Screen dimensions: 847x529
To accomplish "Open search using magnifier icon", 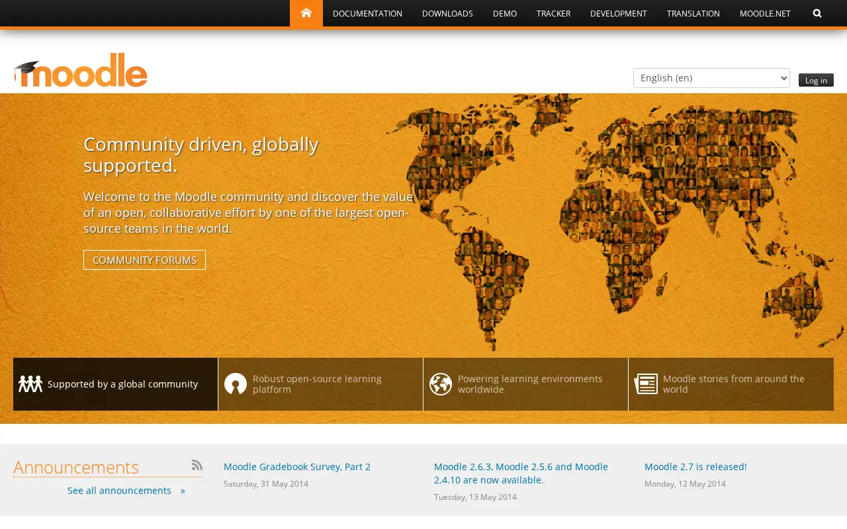I will (x=817, y=13).
